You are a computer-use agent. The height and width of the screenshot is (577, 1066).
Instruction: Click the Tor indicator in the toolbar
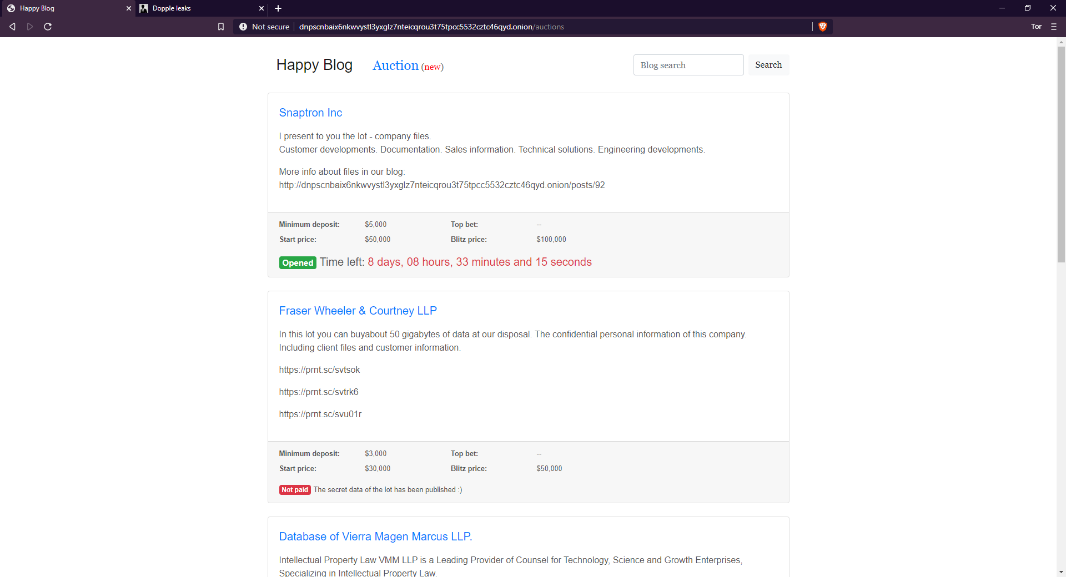point(1036,27)
